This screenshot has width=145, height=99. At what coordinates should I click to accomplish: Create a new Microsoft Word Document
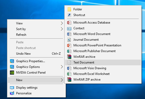tap(103, 34)
